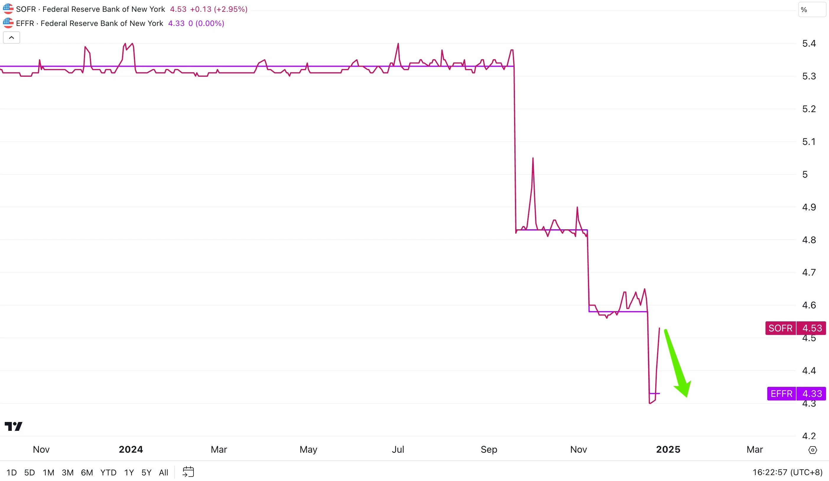
Task: Click the EFFR legend title
Action: 90,23
